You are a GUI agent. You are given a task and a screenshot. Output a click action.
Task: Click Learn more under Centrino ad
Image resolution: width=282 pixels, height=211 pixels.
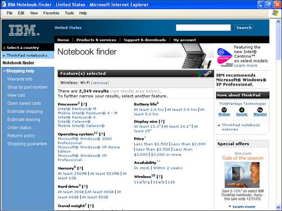(x=245, y=65)
